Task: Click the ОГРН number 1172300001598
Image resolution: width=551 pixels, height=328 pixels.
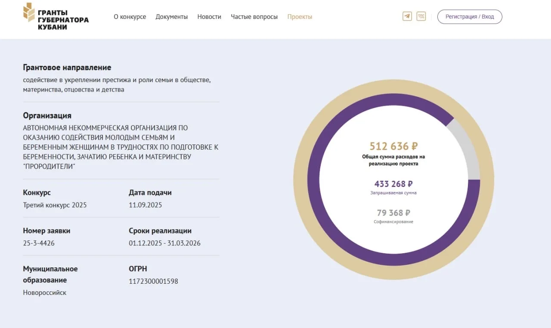Action: coord(153,282)
